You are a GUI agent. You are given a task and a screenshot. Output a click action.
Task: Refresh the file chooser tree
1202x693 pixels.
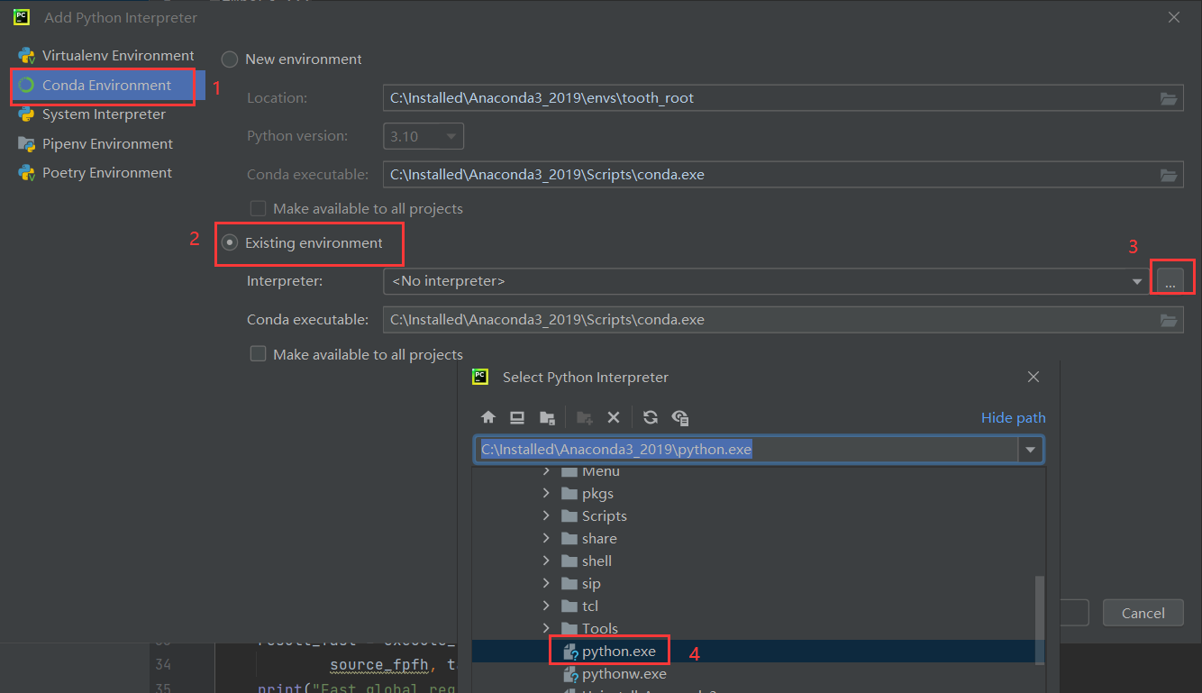point(651,417)
